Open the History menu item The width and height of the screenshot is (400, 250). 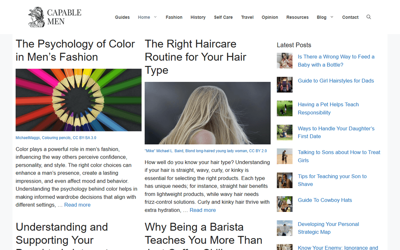pyautogui.click(x=198, y=17)
